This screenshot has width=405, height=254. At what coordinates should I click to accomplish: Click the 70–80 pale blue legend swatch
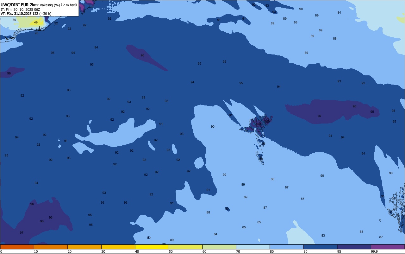[253, 247]
